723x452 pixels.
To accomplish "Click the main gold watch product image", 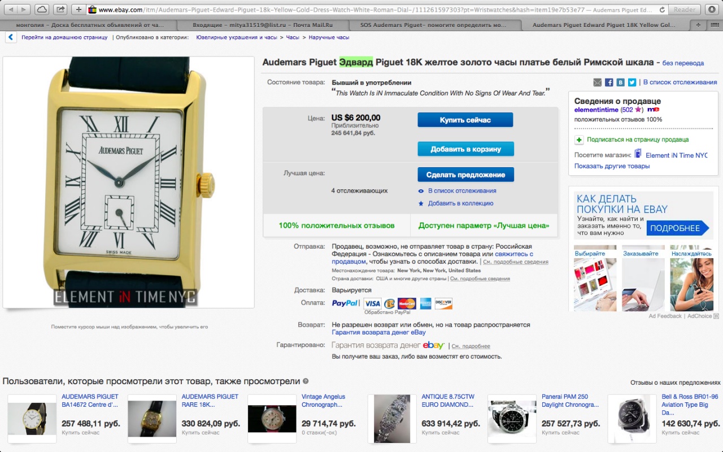I will coord(129,182).
